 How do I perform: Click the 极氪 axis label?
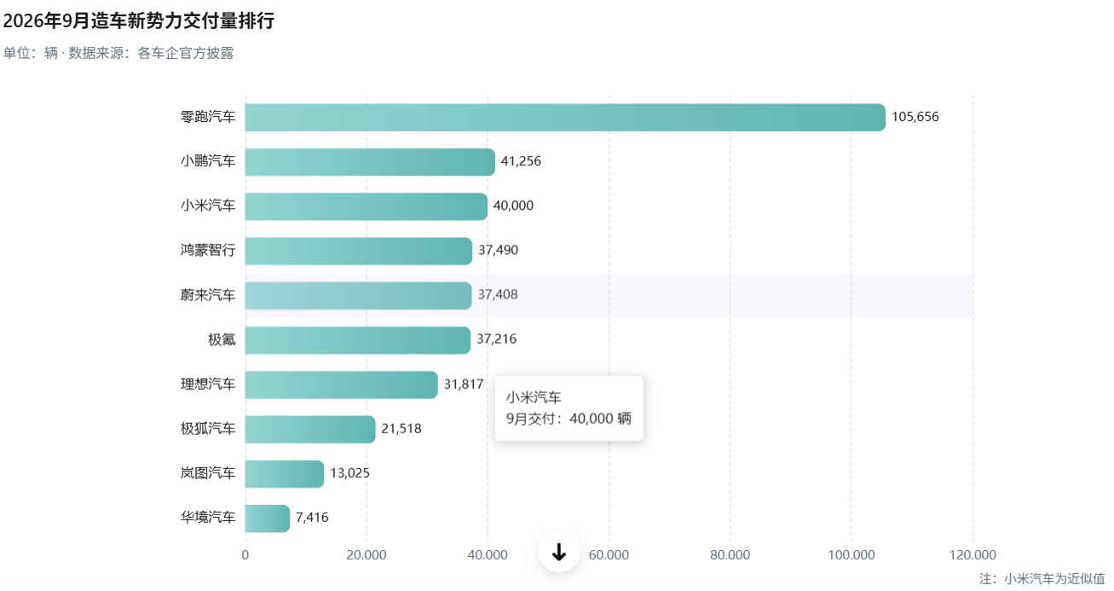(x=222, y=339)
